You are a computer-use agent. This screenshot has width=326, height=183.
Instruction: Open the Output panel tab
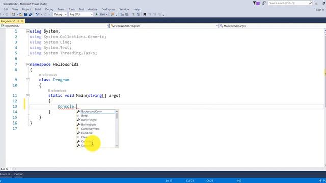click(x=18, y=174)
